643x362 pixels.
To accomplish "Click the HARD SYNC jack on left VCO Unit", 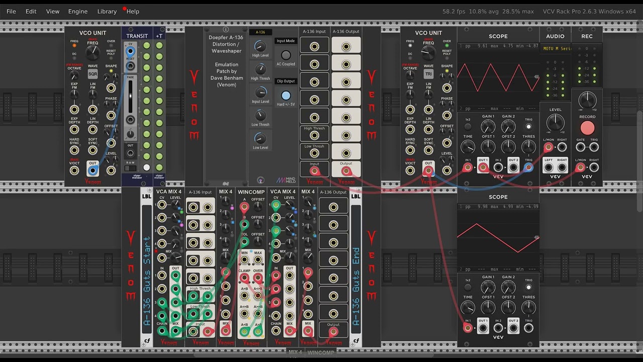I will 74,150.
